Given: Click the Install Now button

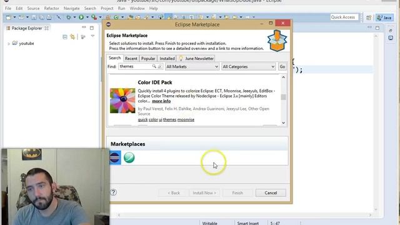Looking at the screenshot, I should [x=204, y=193].
